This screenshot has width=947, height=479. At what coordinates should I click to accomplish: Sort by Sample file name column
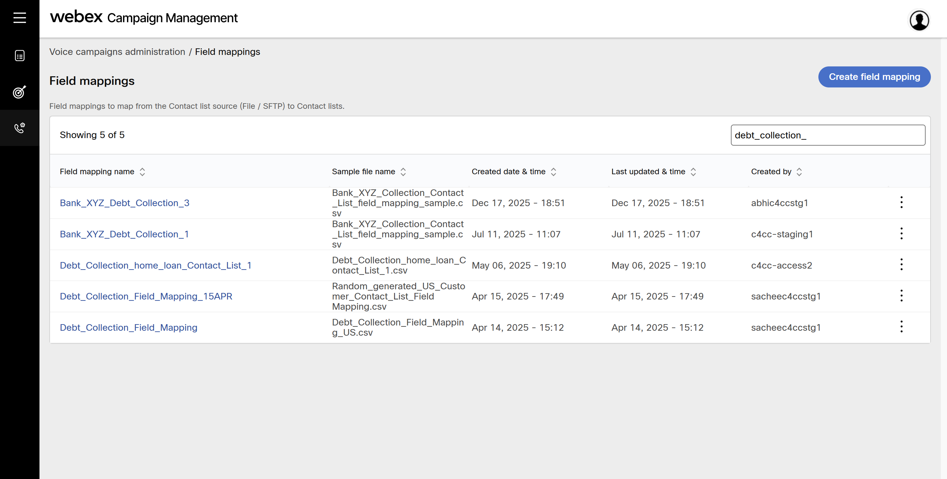coord(403,172)
